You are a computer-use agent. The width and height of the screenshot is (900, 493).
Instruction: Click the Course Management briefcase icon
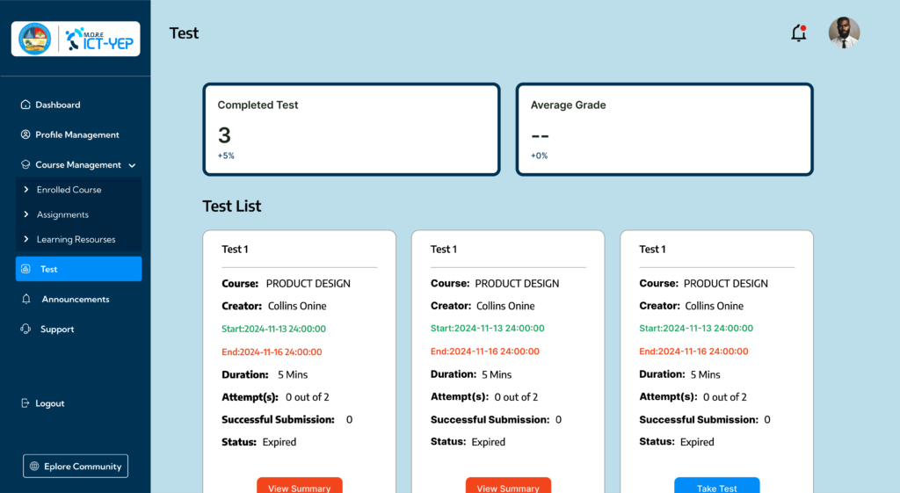25,164
